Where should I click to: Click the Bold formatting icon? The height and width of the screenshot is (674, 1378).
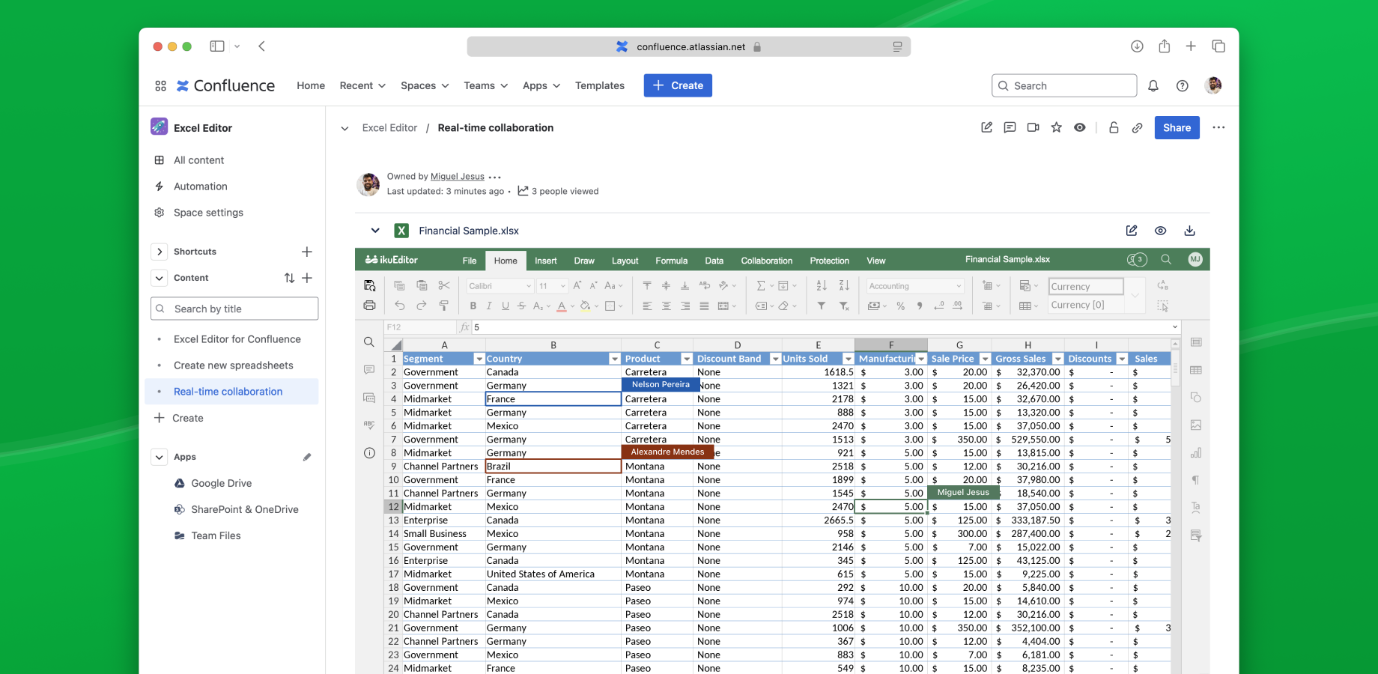point(473,306)
